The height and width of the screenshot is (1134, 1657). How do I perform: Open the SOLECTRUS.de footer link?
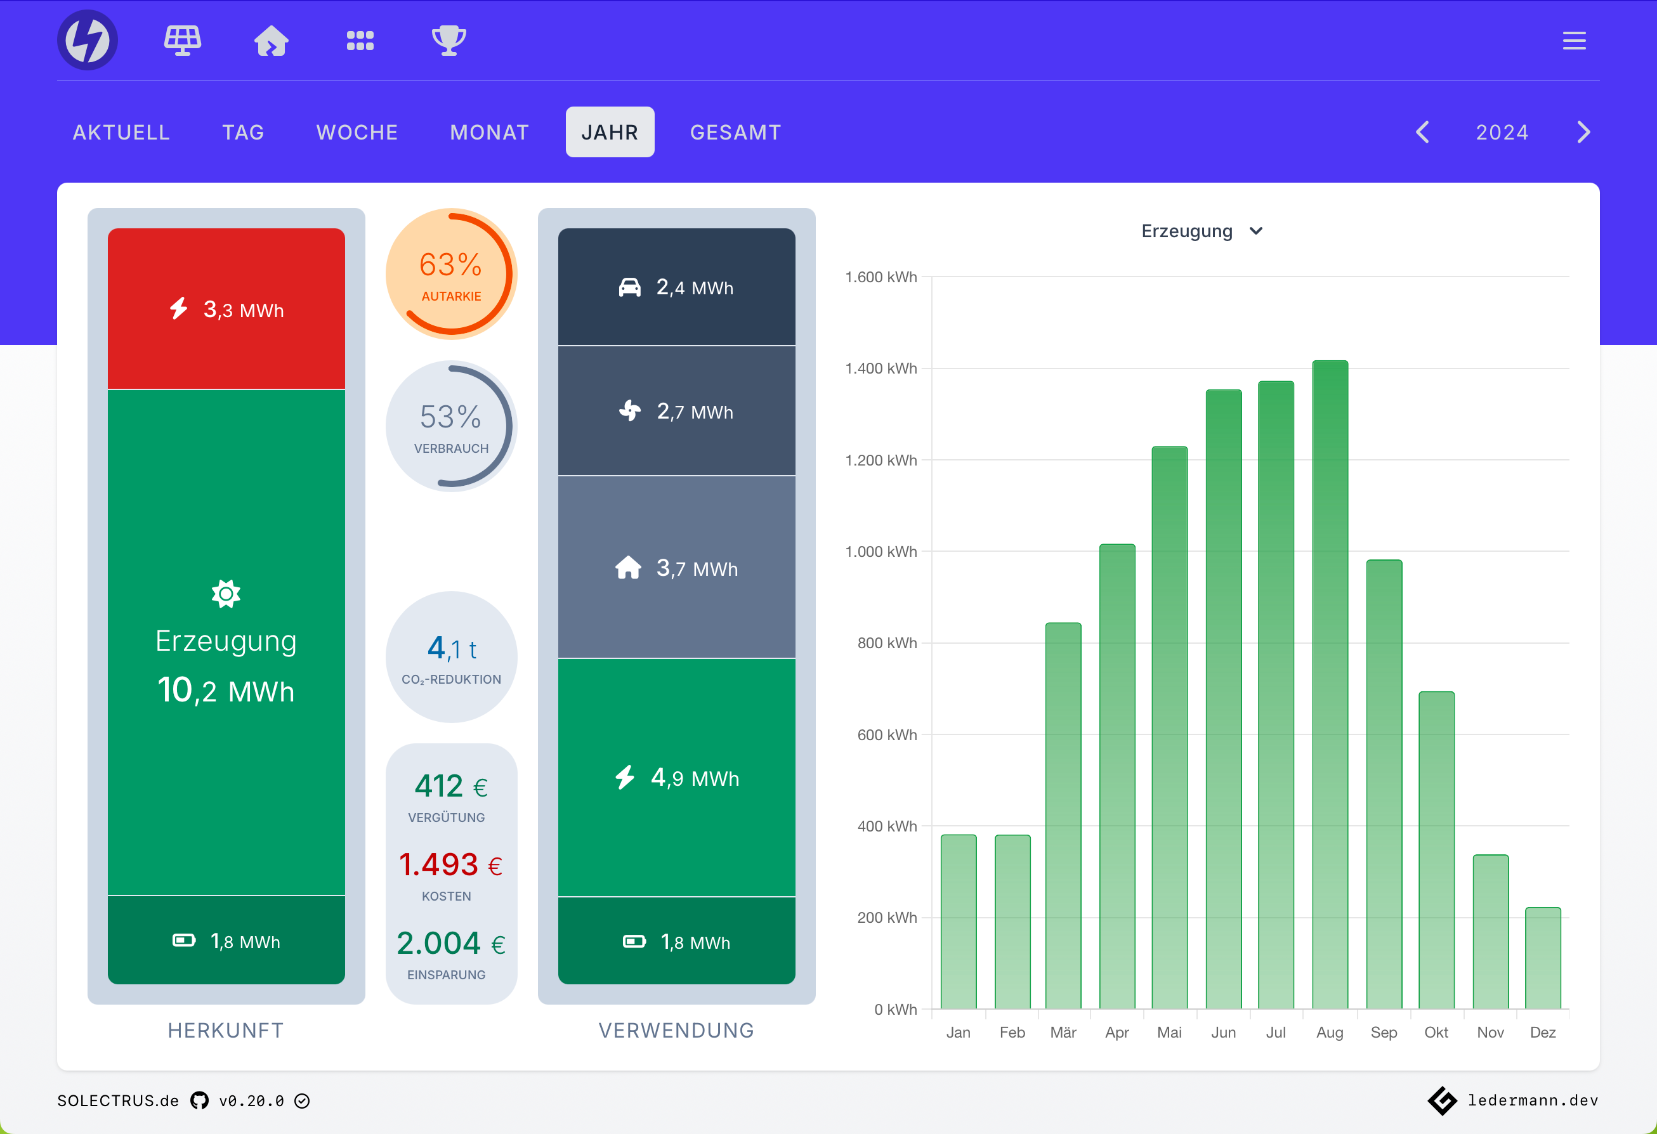(x=117, y=1100)
